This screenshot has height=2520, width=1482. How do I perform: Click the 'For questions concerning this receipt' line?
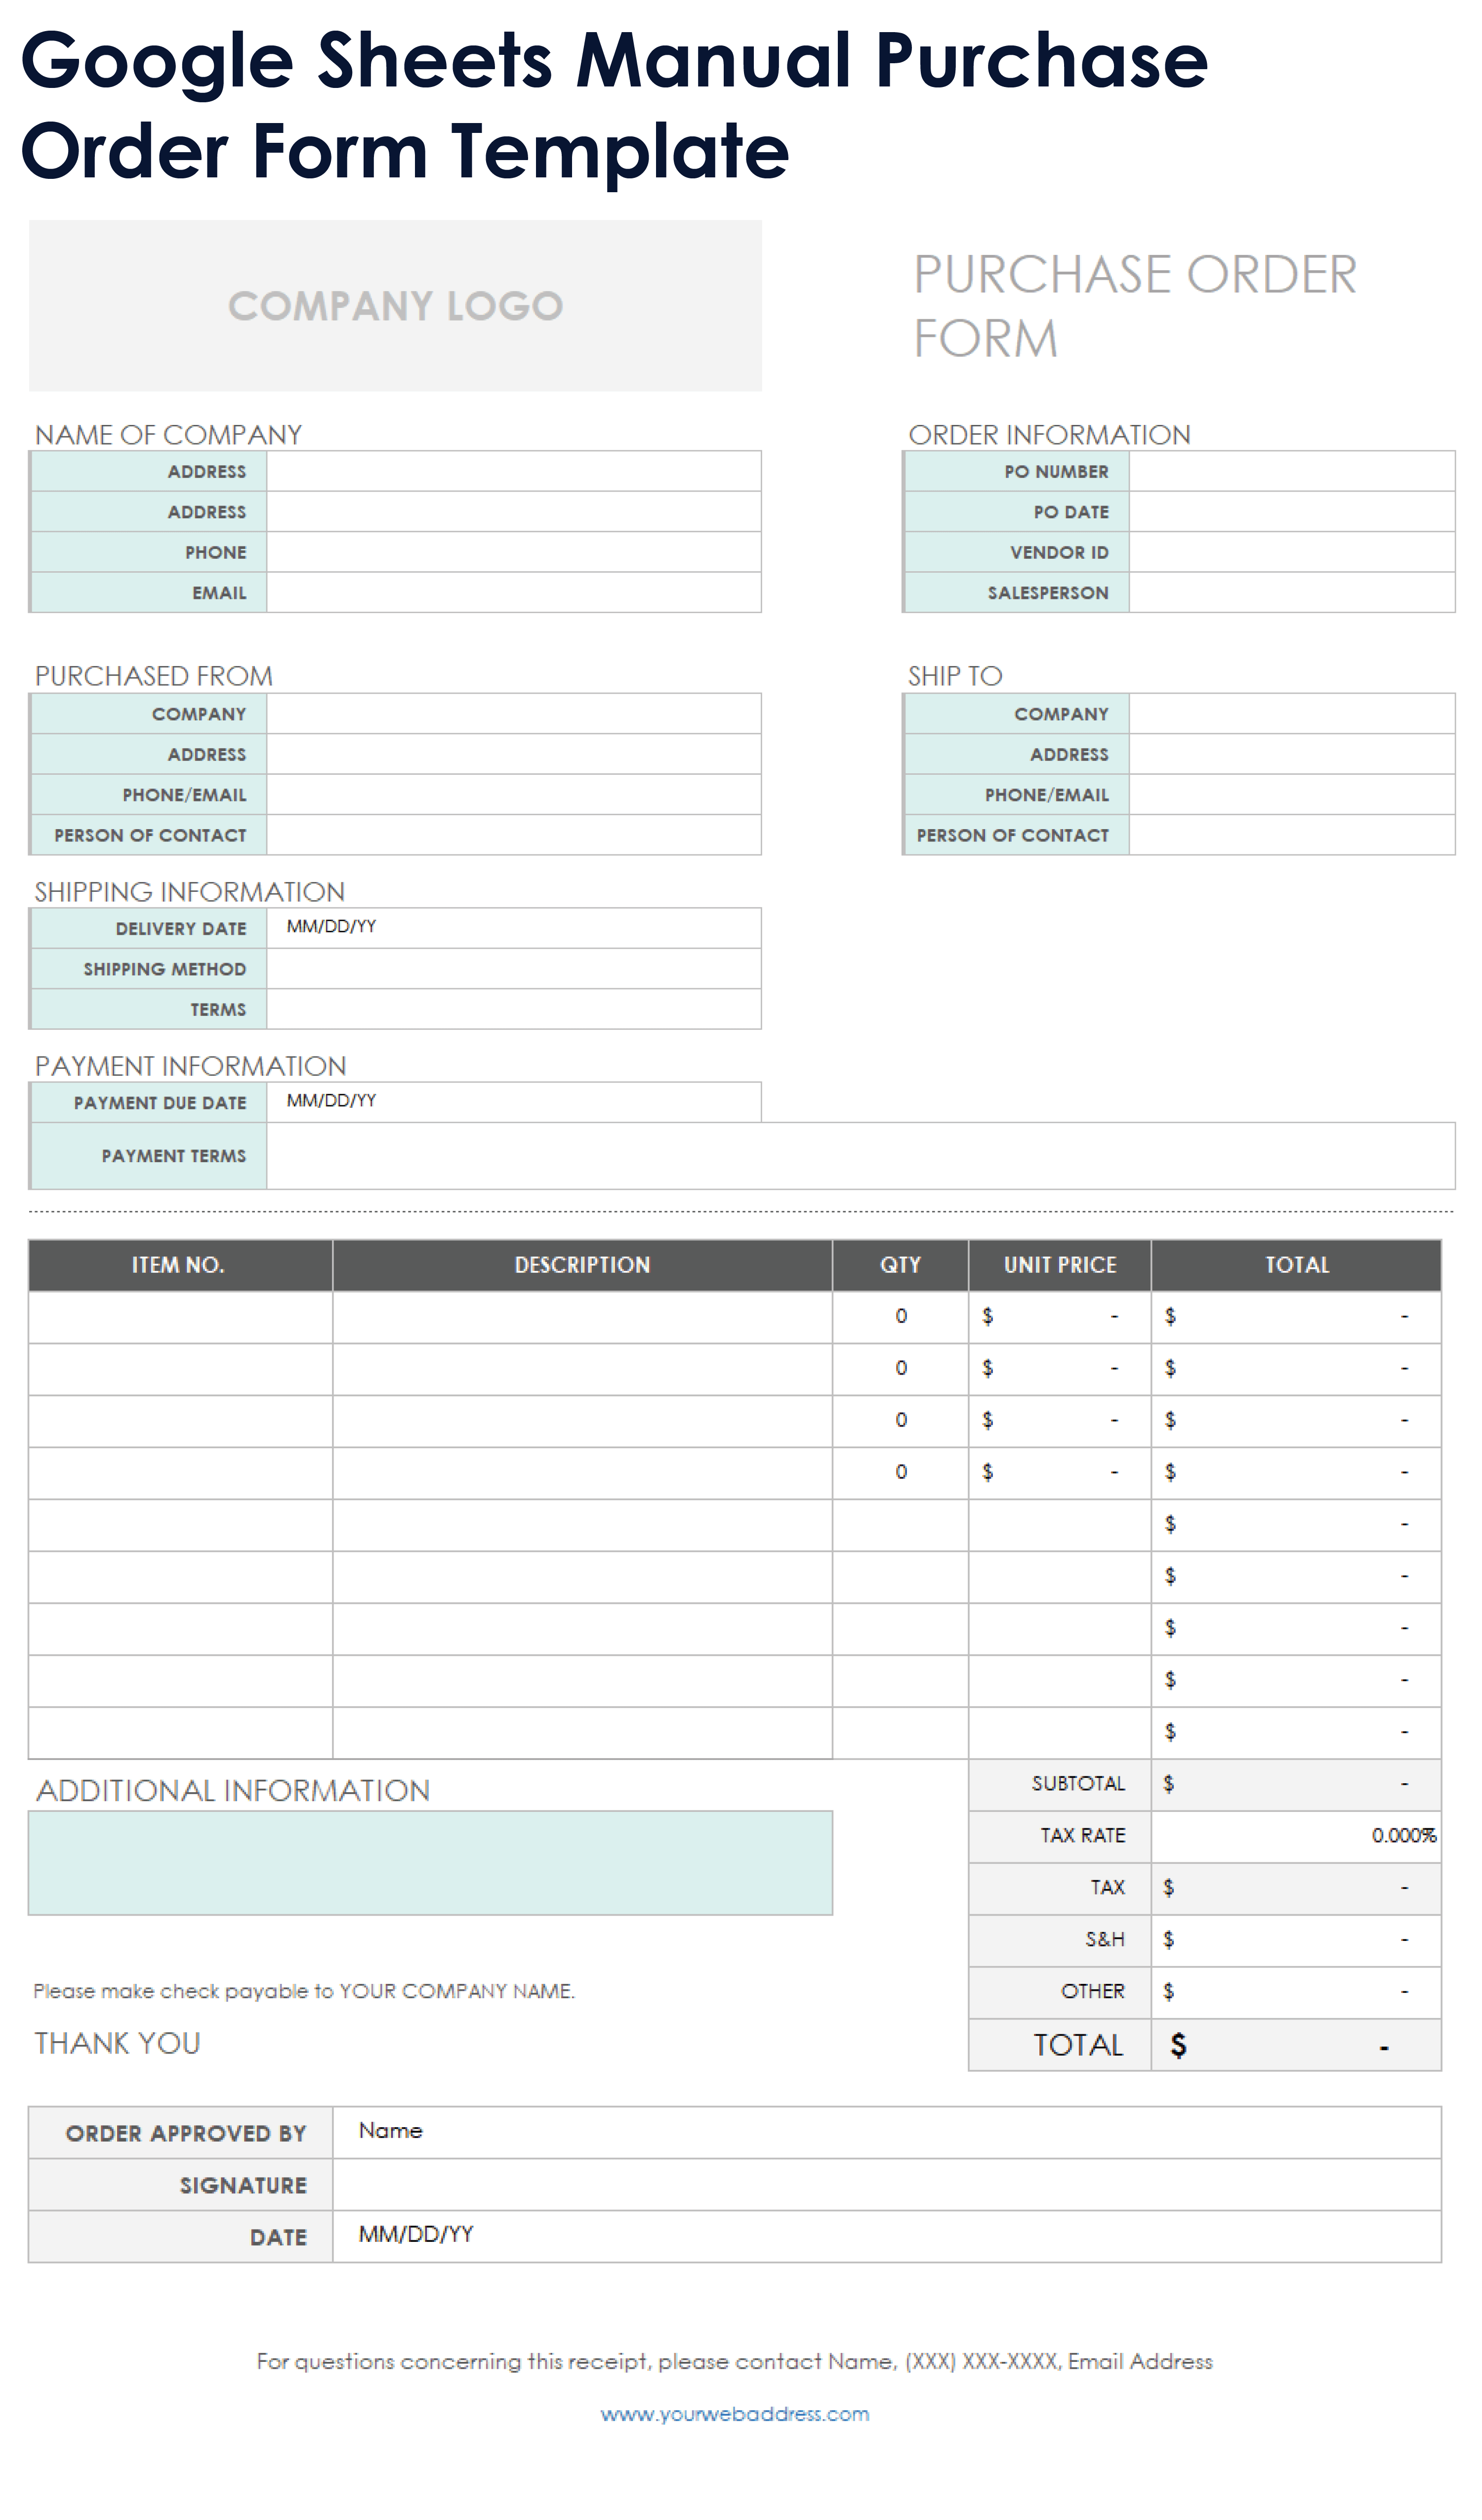click(x=735, y=2361)
